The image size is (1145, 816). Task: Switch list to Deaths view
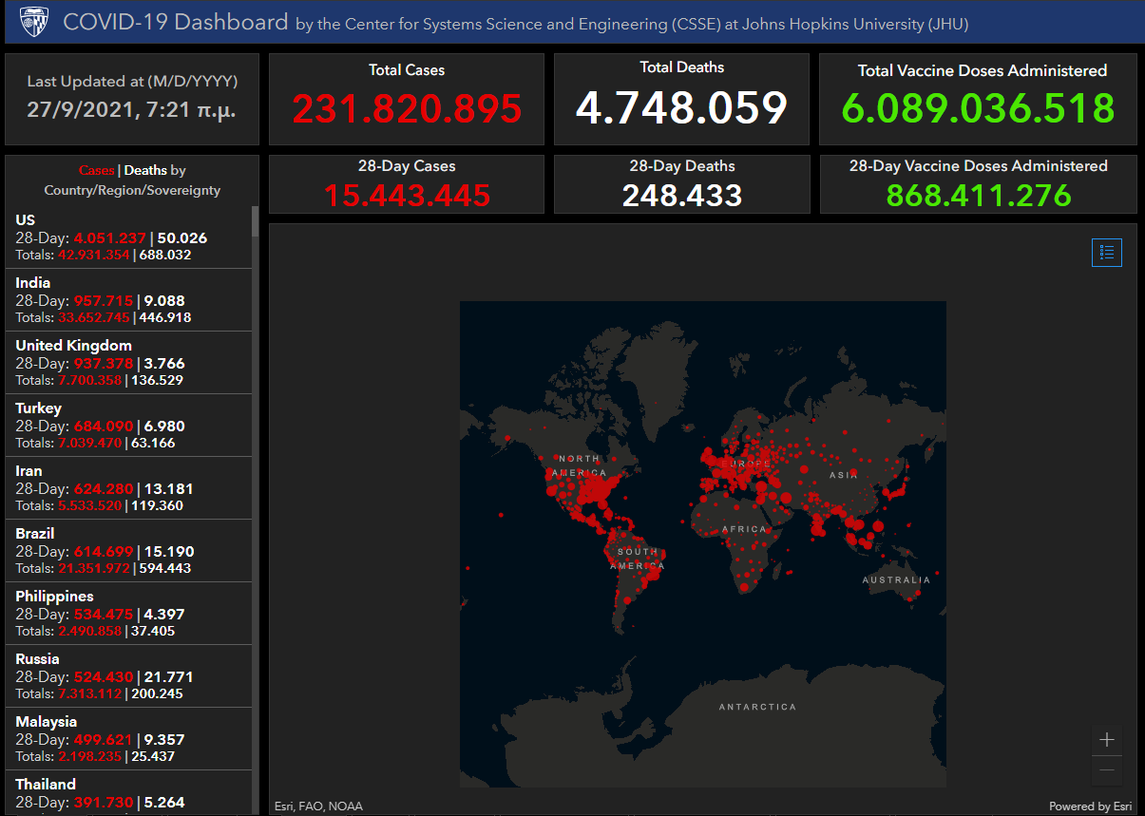145,171
